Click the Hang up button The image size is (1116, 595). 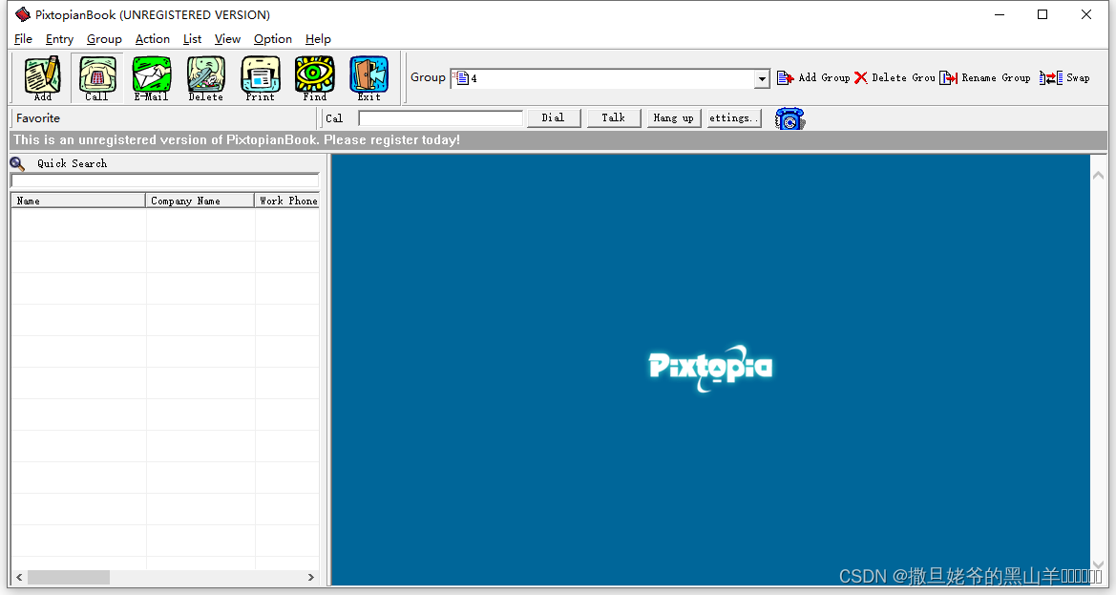click(673, 118)
